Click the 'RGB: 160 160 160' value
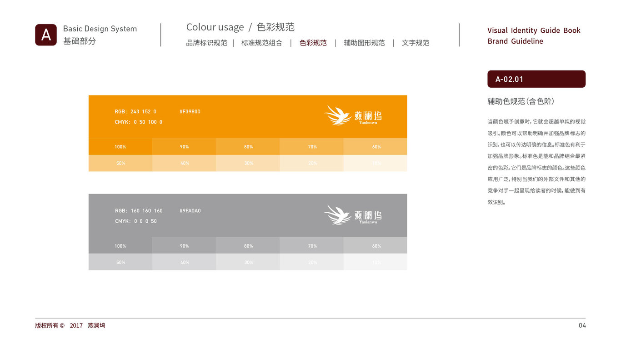This screenshot has width=621, height=349. 139,211
